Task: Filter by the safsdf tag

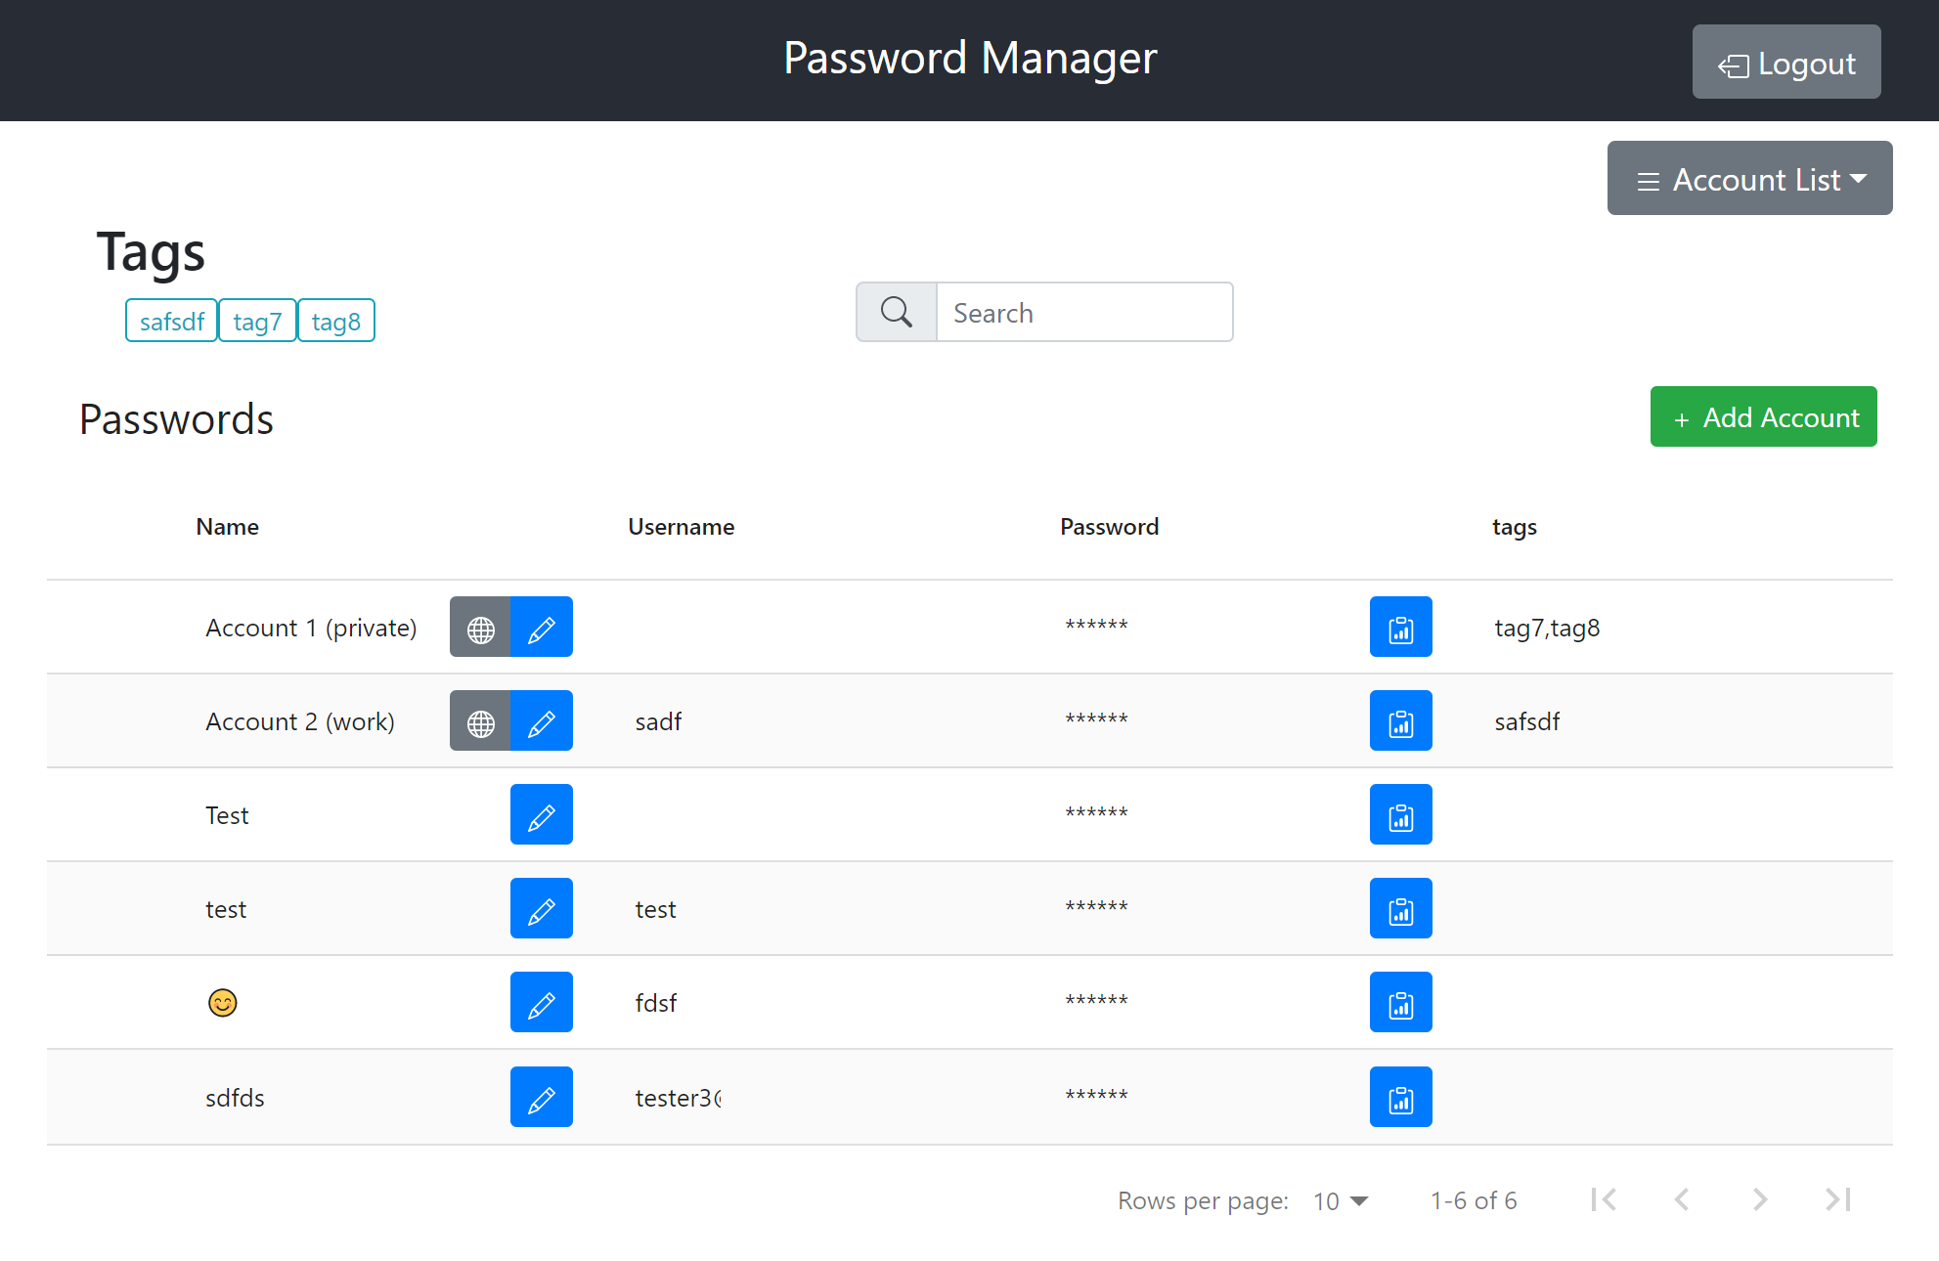Action: pos(171,321)
